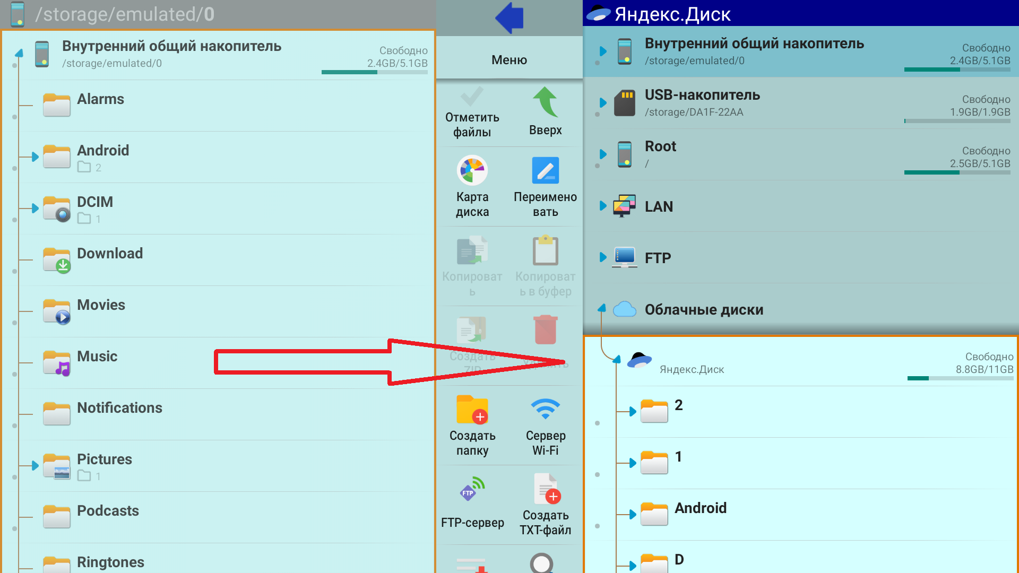This screenshot has width=1019, height=573.
Task: Tap the Mark files checkmark icon
Action: point(472,97)
